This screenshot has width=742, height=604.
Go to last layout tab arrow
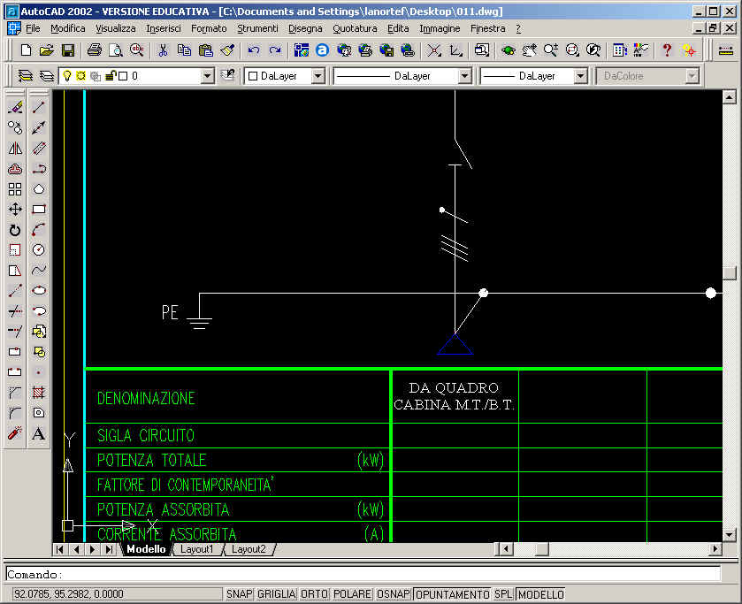pyautogui.click(x=110, y=549)
